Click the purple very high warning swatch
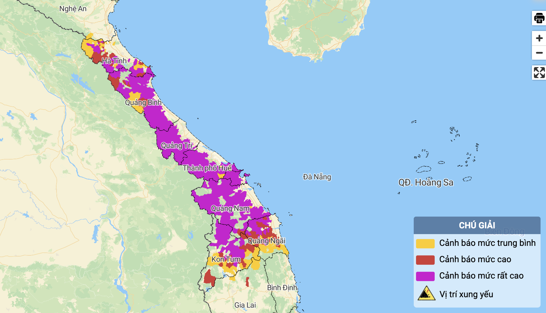 pos(425,276)
